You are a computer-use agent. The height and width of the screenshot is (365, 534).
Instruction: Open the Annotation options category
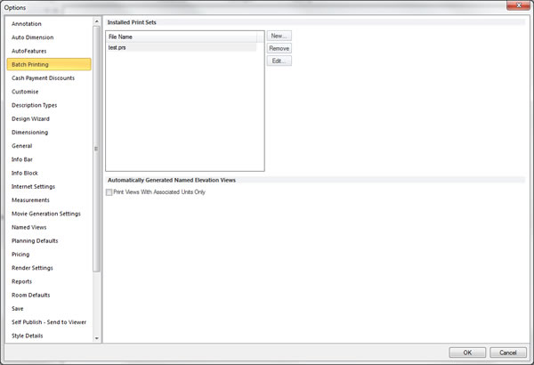(27, 23)
